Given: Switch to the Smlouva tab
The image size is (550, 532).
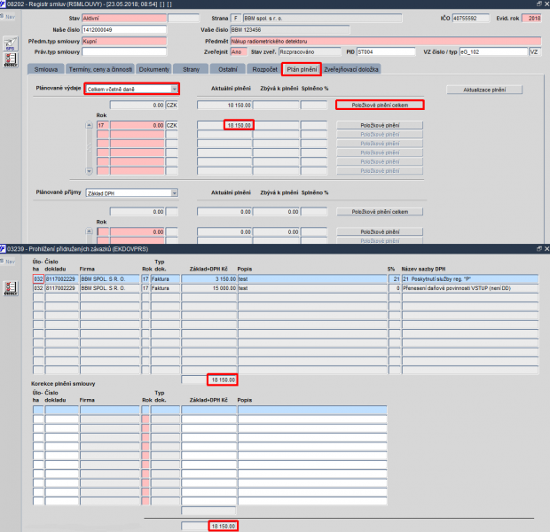Looking at the screenshot, I should [46, 69].
